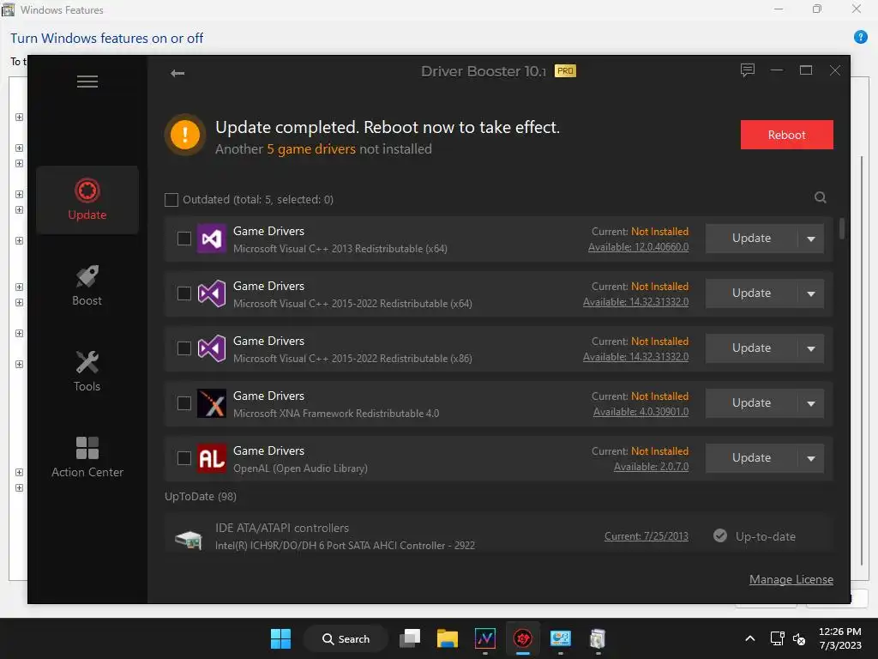Open the Action Center tab in sidebar
878x659 pixels.
(x=87, y=457)
